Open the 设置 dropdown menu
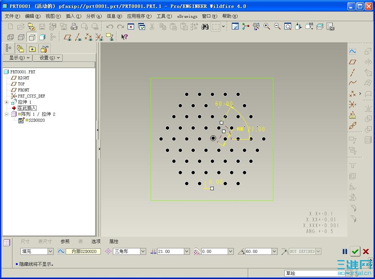Viewport: 375px width, 279px height. coord(48,58)
